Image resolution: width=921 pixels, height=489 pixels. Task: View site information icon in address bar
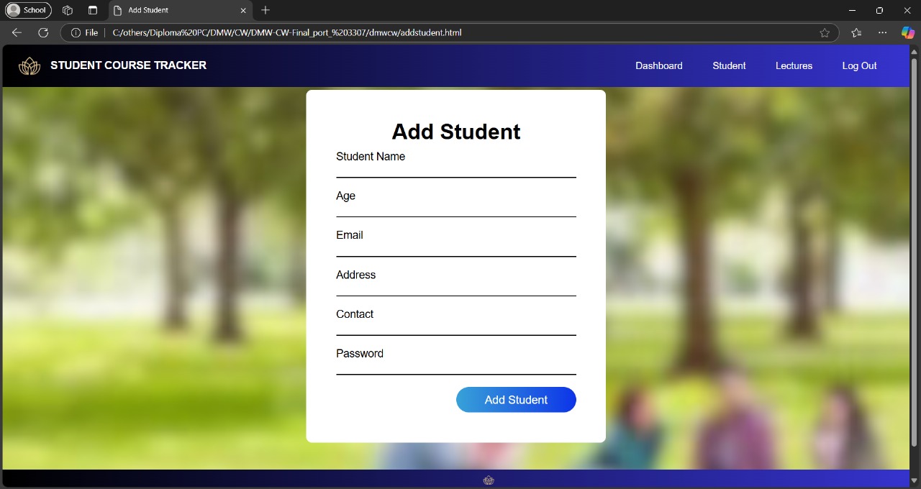coord(76,33)
